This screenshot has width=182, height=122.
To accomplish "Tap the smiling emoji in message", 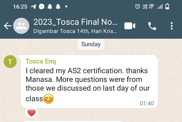I will pos(48,99).
